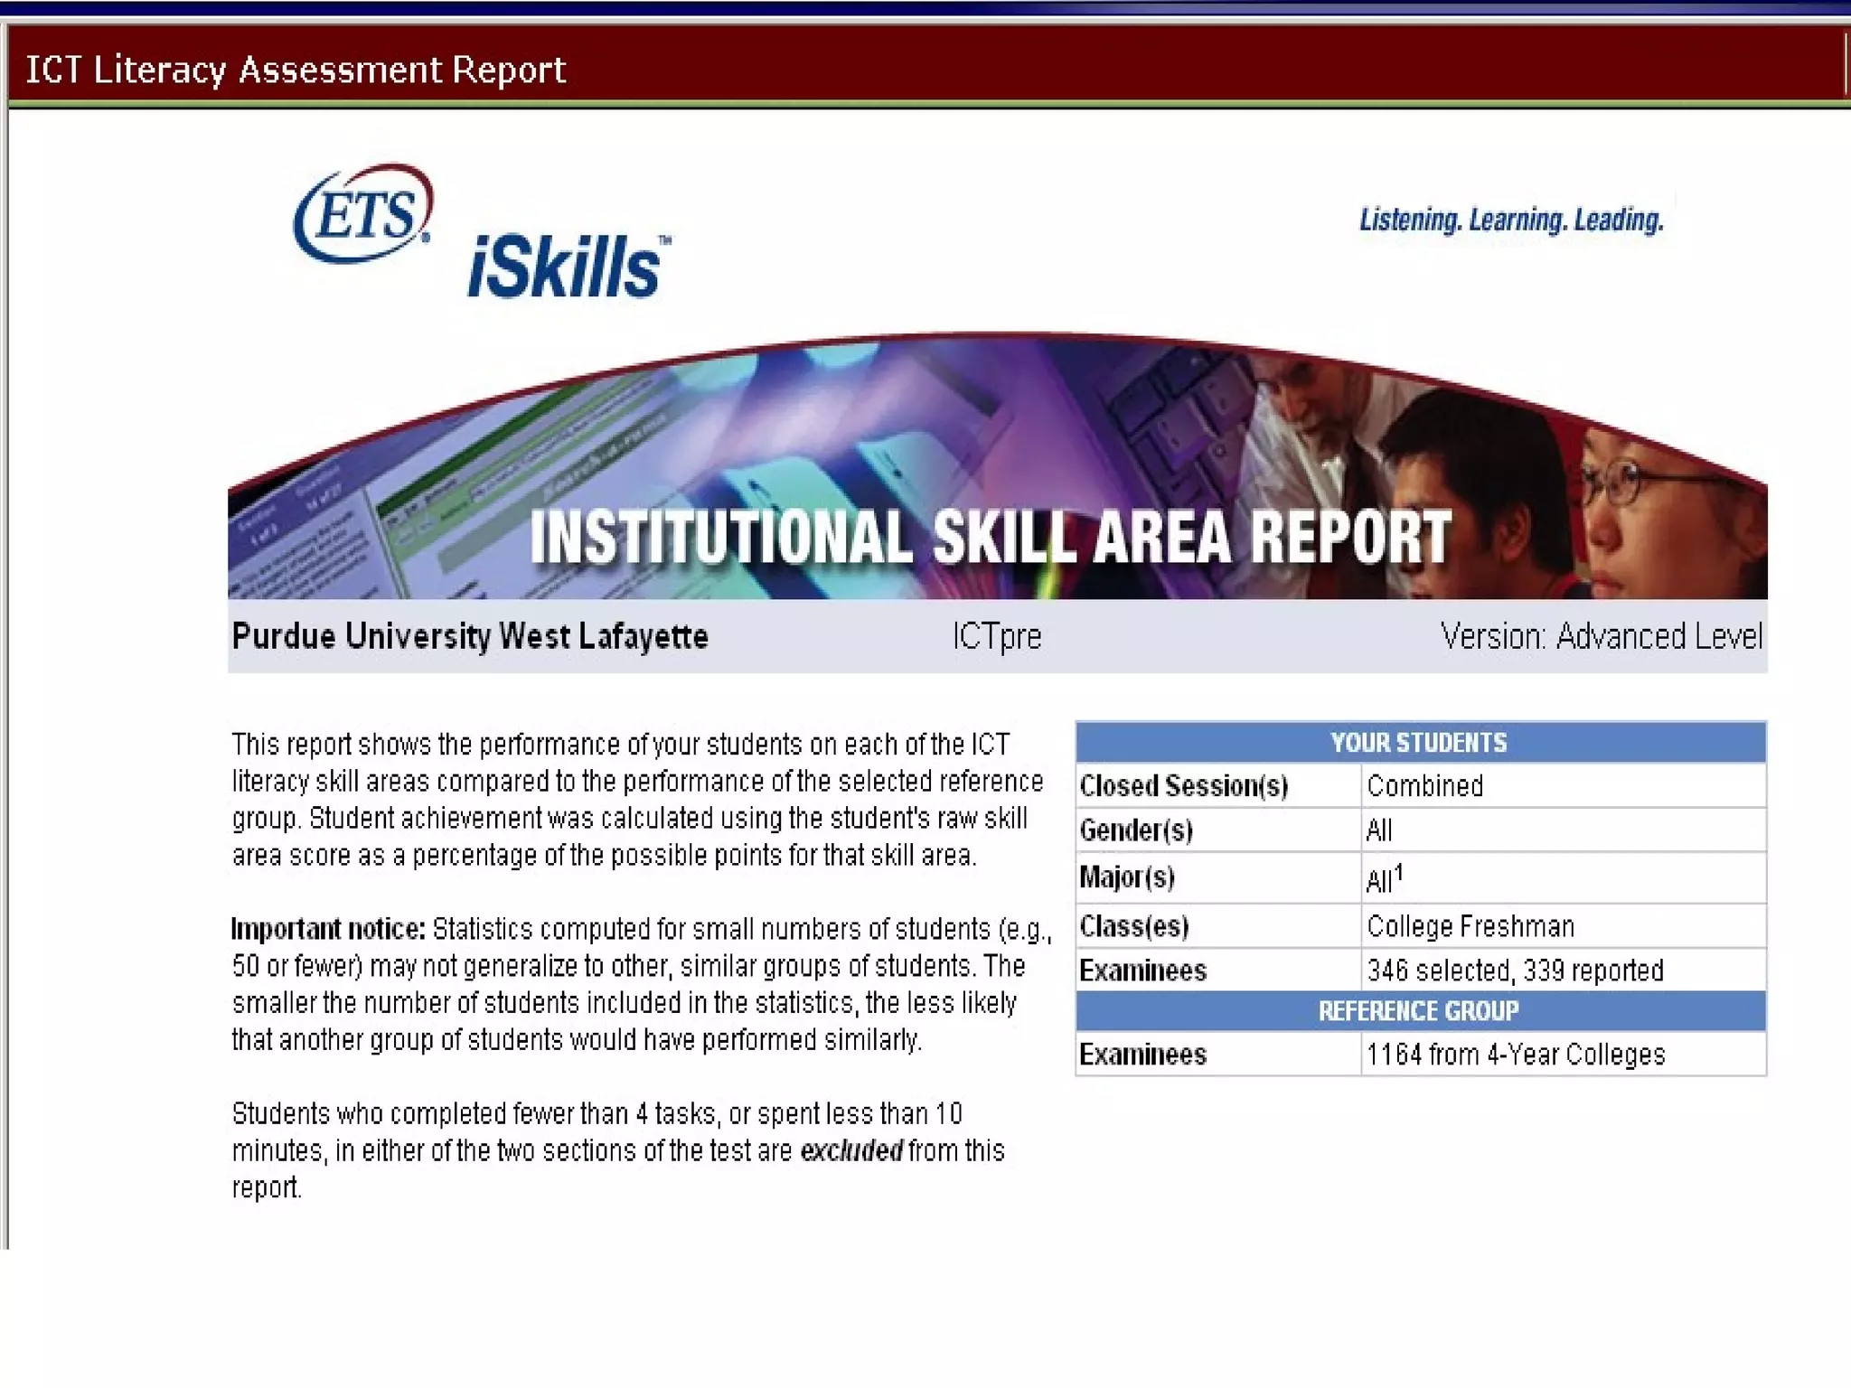The image size is (1851, 1388).
Task: Click the REFERENCE GROUP table header
Action: [1419, 1011]
